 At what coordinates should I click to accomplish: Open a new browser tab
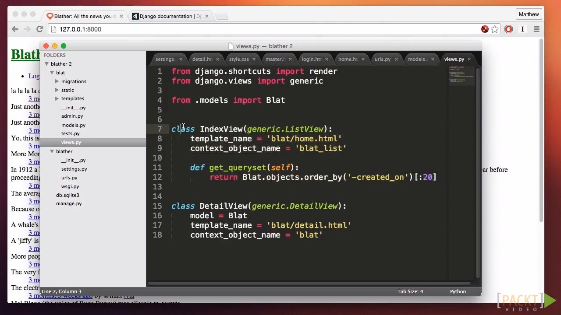tap(221, 16)
